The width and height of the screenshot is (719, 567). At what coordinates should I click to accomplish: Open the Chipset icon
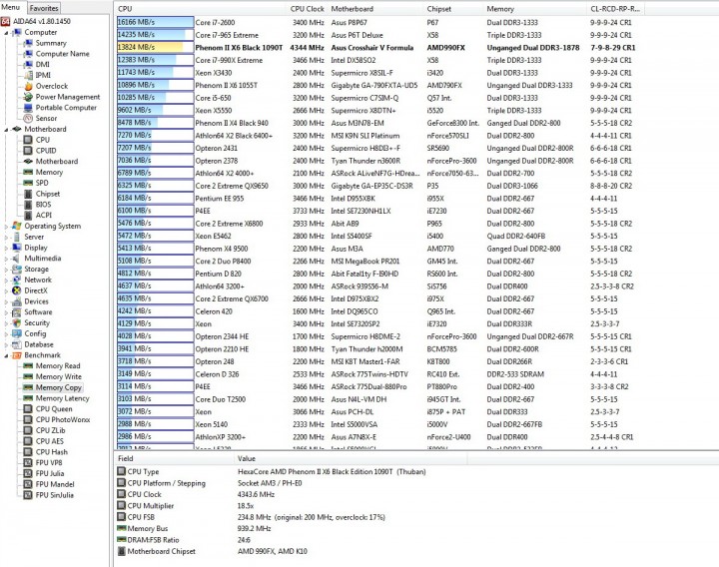[x=28, y=194]
